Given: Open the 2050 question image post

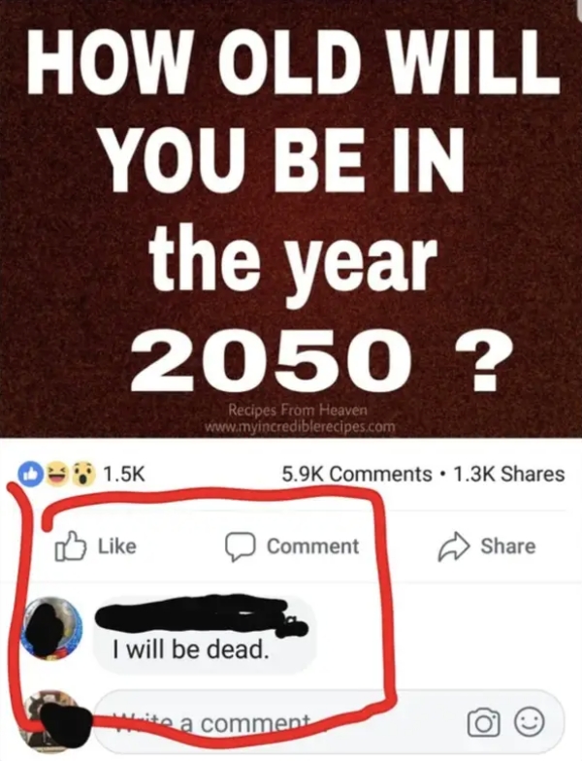Looking at the screenshot, I should point(291,218).
